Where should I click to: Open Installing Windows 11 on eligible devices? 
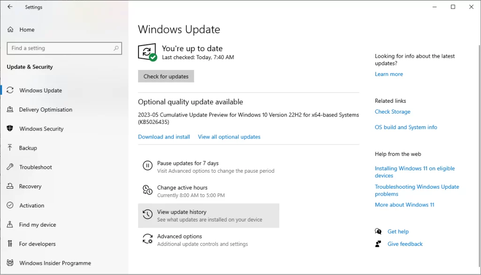point(415,172)
